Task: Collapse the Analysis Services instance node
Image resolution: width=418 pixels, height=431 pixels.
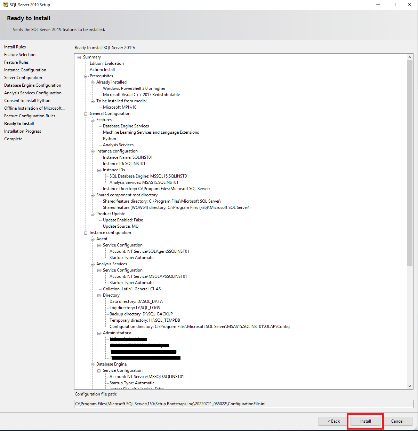Action: (93, 264)
